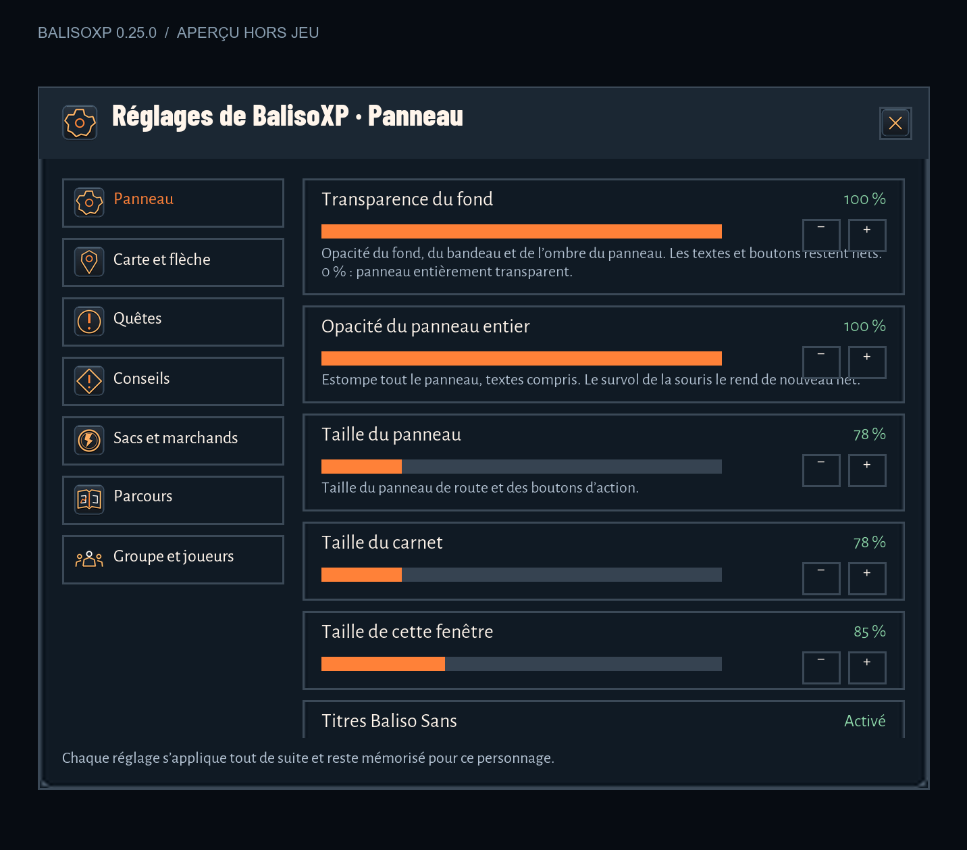Screen dimensions: 967x850
Task: Click the 100 % value of Transparence du fond
Action: [864, 199]
